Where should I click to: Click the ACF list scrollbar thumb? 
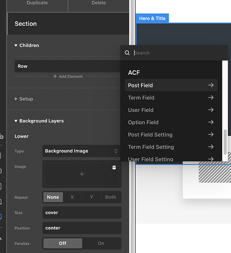coord(225,142)
